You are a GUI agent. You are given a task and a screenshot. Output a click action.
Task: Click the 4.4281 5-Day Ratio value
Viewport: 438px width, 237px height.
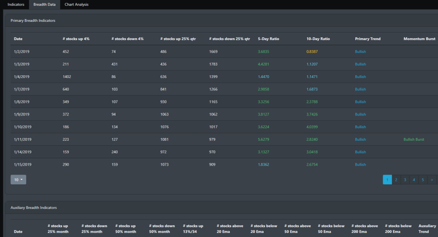pyautogui.click(x=263, y=64)
